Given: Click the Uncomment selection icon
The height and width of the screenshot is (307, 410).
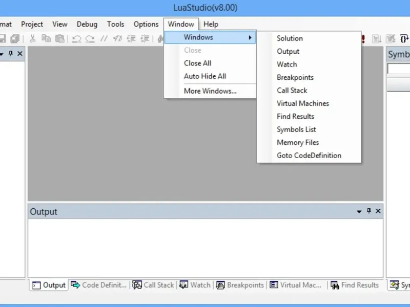Looking at the screenshot, I should (x=117, y=39).
